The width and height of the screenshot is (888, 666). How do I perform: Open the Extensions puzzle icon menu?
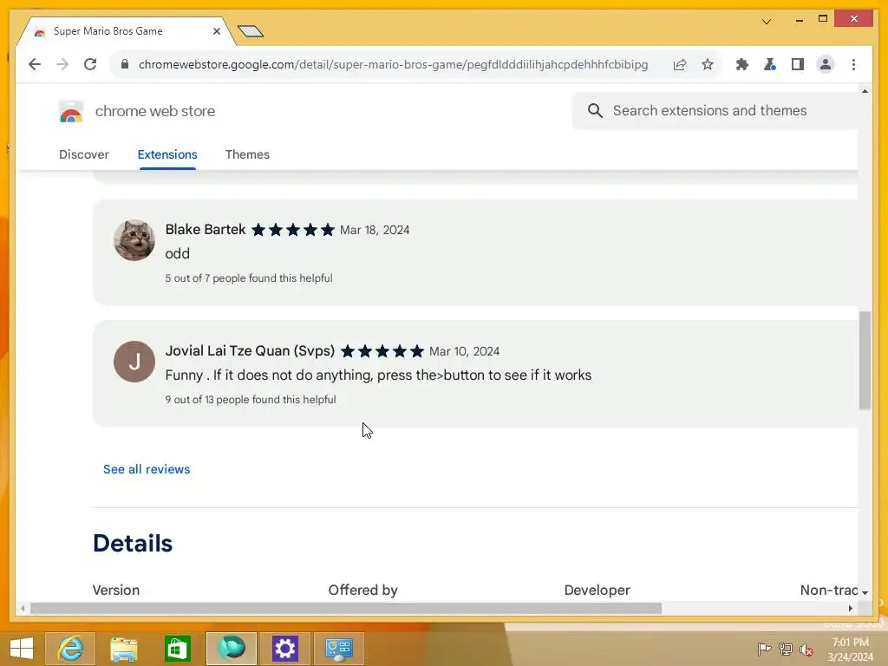tap(742, 64)
